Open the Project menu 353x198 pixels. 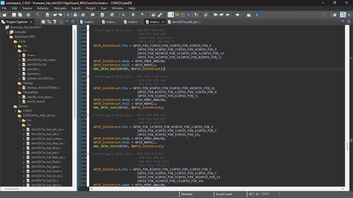click(91, 8)
